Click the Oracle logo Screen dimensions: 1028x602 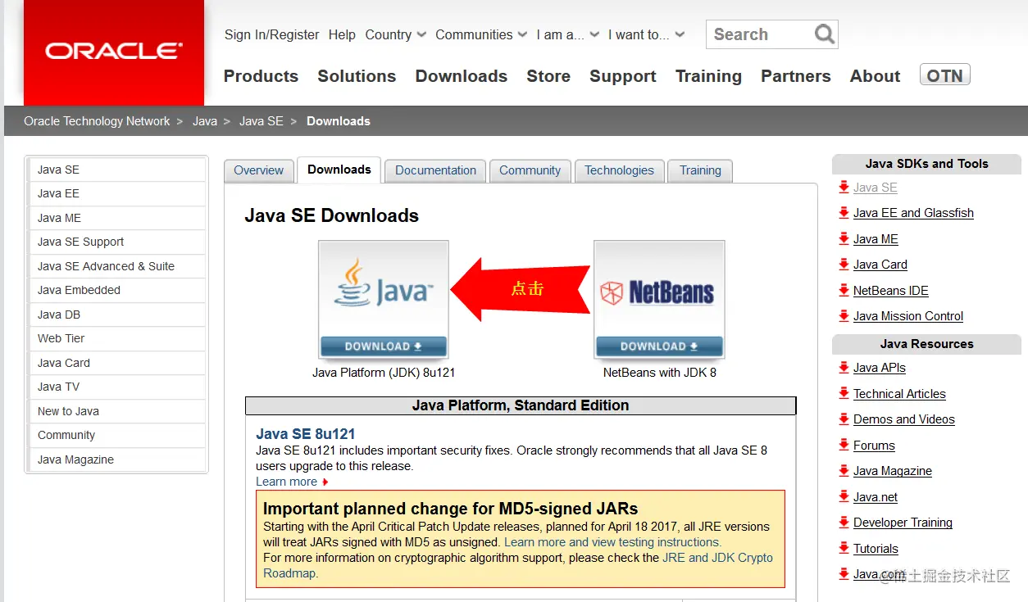(113, 52)
